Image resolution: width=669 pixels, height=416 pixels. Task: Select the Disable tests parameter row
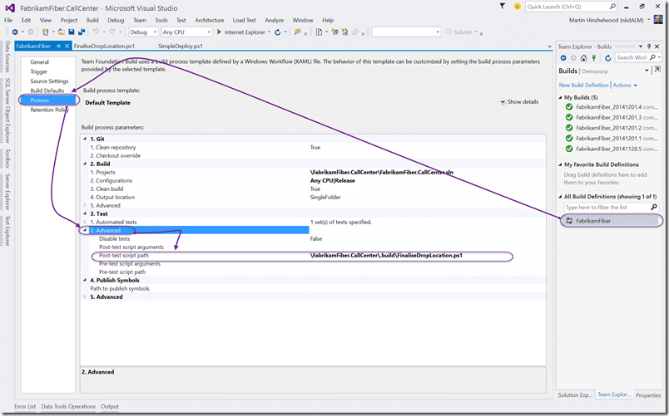pyautogui.click(x=313, y=239)
